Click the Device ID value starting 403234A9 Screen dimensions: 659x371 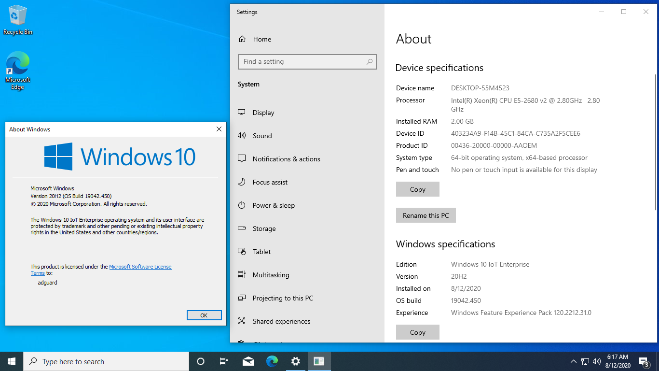click(x=516, y=133)
